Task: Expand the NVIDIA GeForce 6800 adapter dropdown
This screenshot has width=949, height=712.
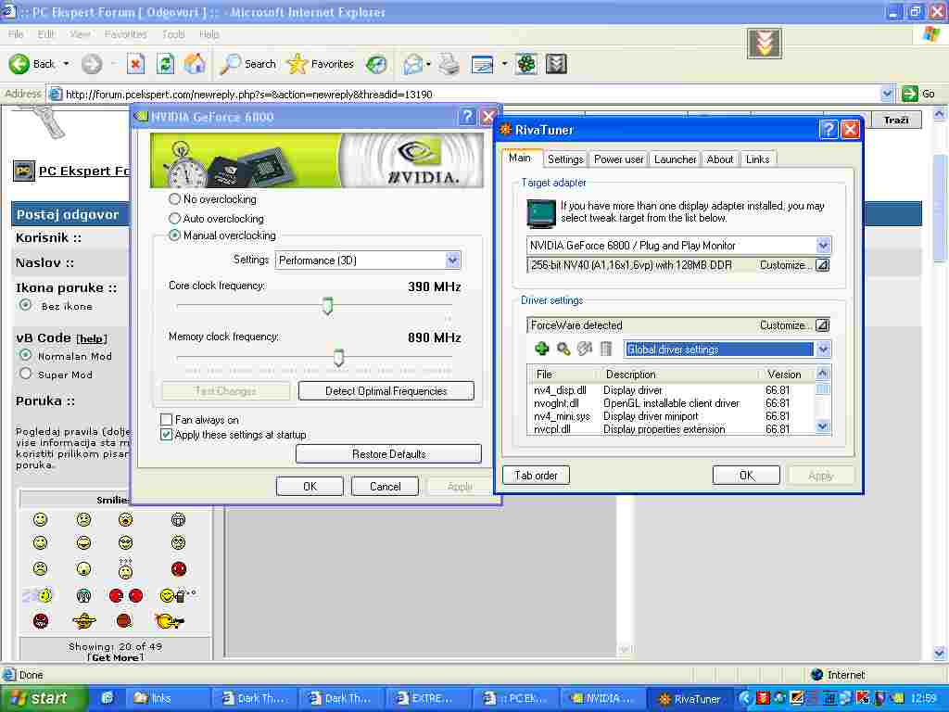Action: [x=823, y=246]
